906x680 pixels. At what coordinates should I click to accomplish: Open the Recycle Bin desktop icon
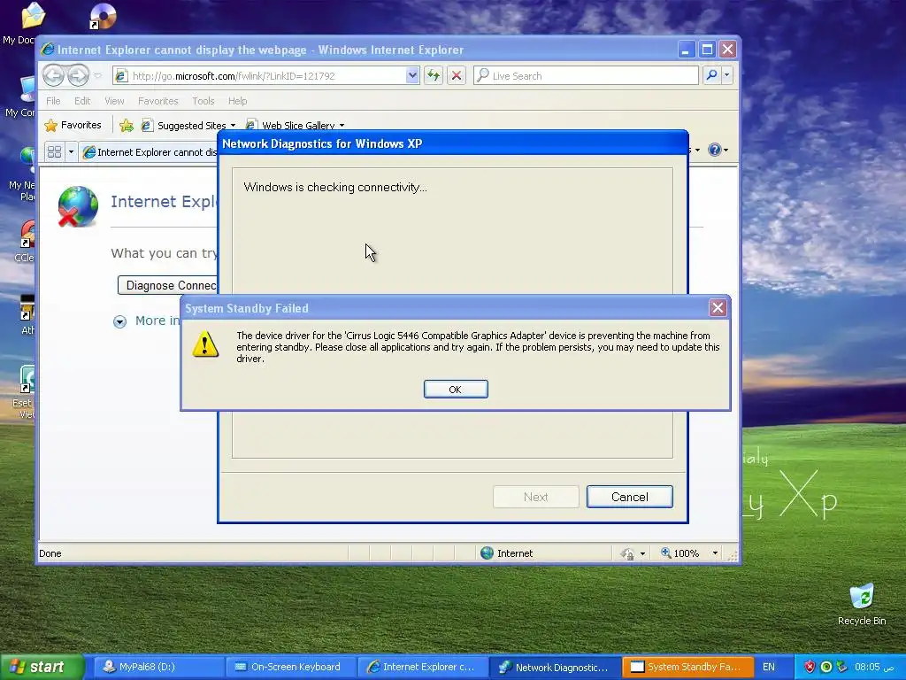pos(862,604)
